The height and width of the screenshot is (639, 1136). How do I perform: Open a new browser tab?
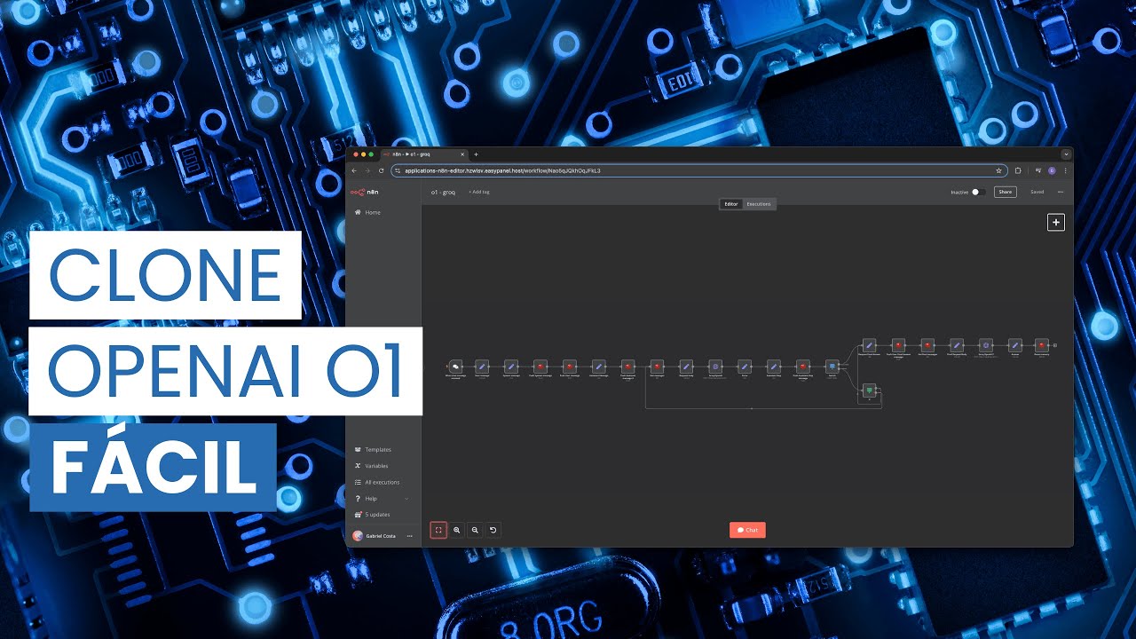[477, 154]
